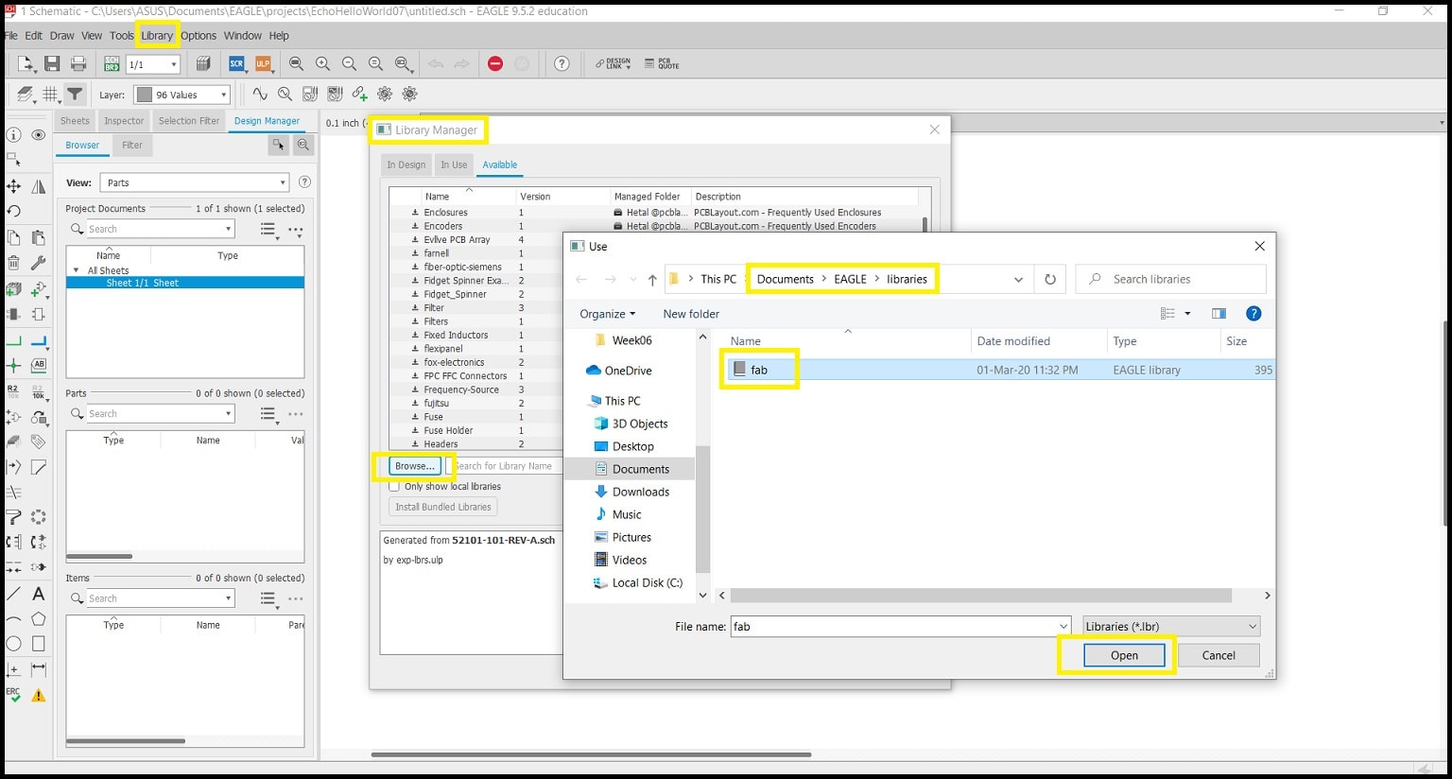This screenshot has height=779, width=1452.
Task: Select the Text tool (letter A)
Action: pyautogui.click(x=39, y=594)
